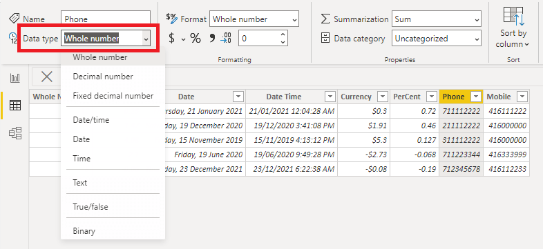The height and width of the screenshot is (249, 543).
Task: Choose Decimal number data type
Action: (113, 77)
